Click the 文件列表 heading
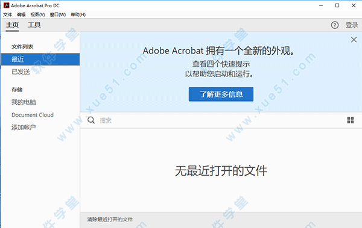The height and width of the screenshot is (228, 362). coord(22,46)
